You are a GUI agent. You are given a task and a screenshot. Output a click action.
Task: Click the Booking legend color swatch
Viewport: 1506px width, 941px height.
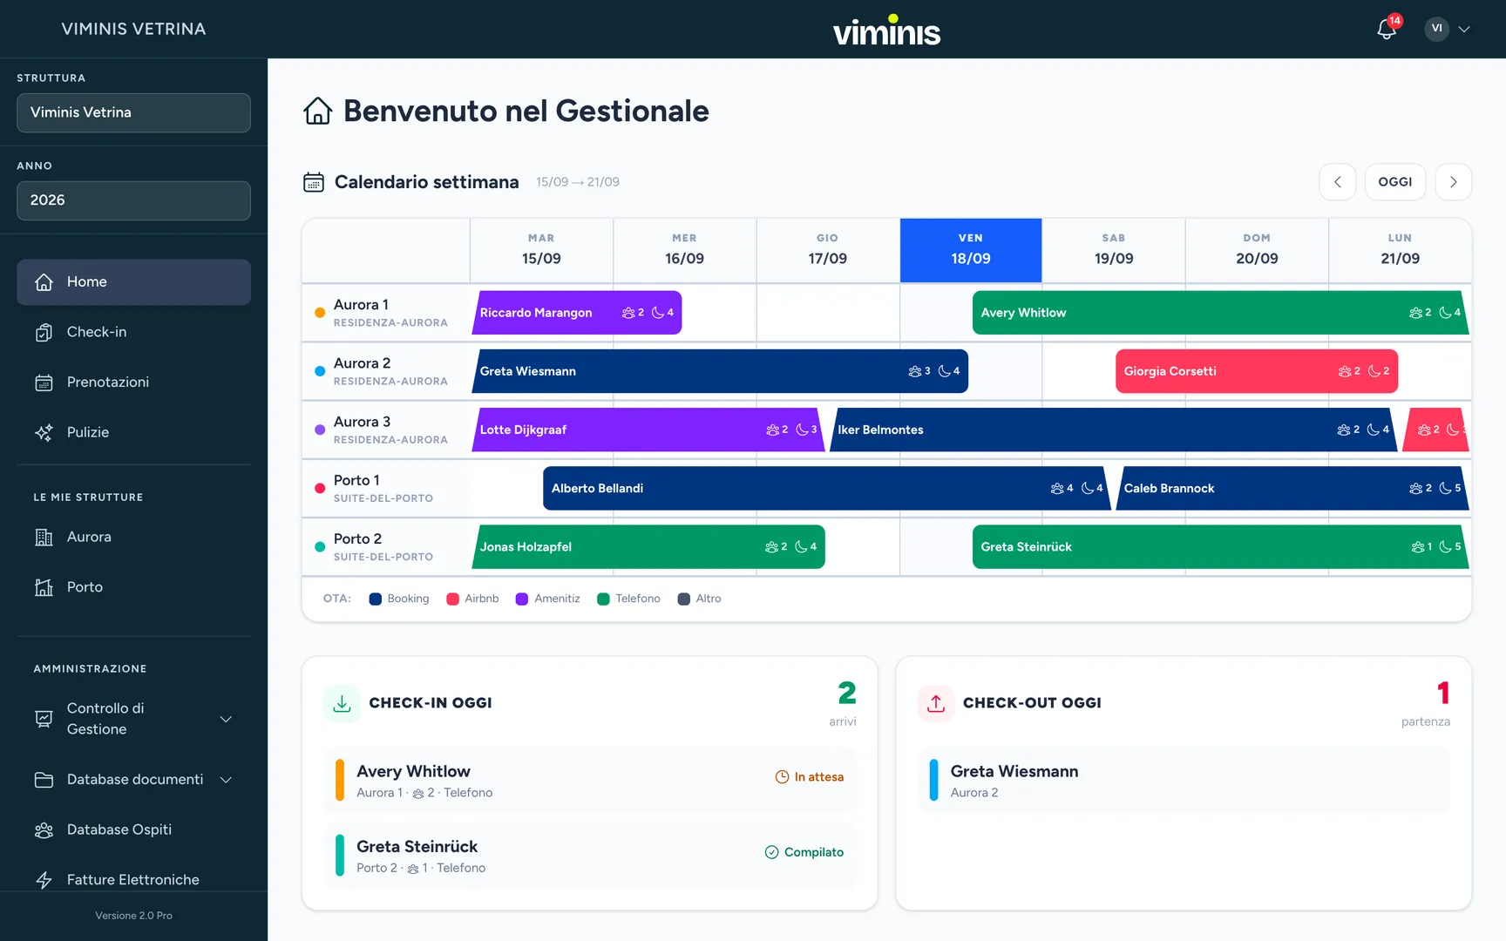coord(376,599)
